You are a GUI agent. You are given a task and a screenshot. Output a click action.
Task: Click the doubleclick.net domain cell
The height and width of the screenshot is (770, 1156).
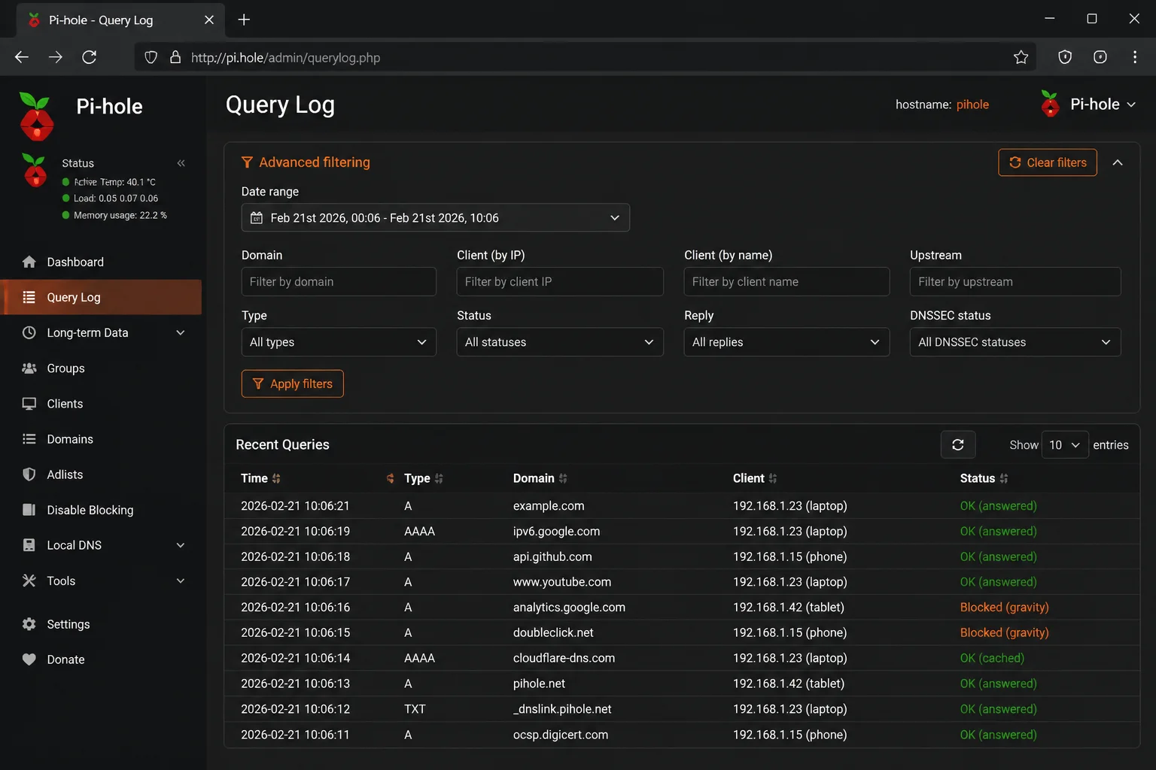coord(553,632)
